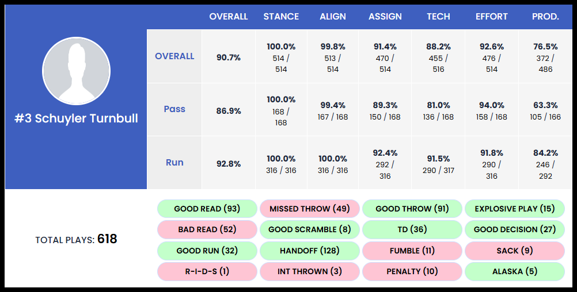Click the GOOD SCRAMBLE (8) tag
Viewport: 577px width, 292px height.
click(310, 229)
